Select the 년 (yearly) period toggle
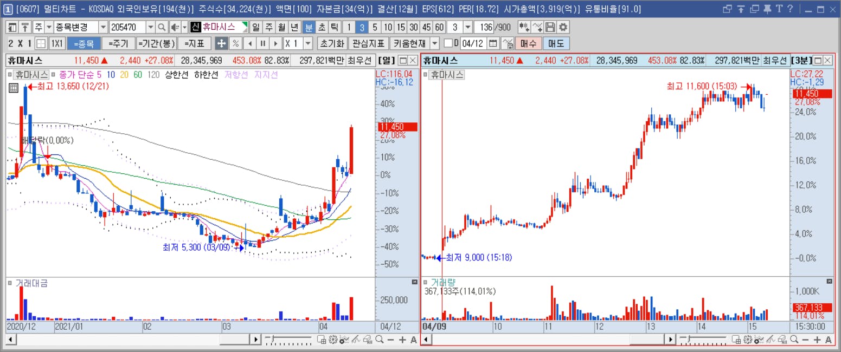The image size is (841, 352). coord(294,27)
